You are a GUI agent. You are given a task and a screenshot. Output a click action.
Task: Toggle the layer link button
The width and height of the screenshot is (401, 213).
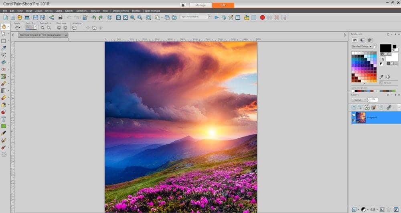pos(389,107)
